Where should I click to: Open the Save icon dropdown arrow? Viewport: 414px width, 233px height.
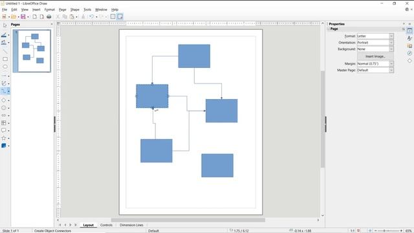(x=28, y=17)
